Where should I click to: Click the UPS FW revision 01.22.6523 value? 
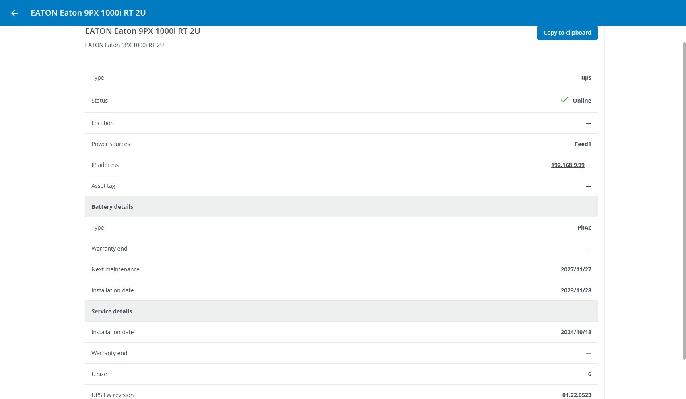pos(577,395)
